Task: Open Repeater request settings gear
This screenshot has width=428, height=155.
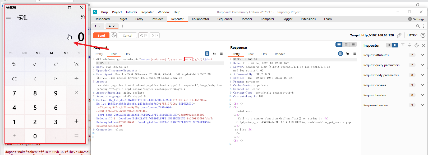Action: pos(114,35)
